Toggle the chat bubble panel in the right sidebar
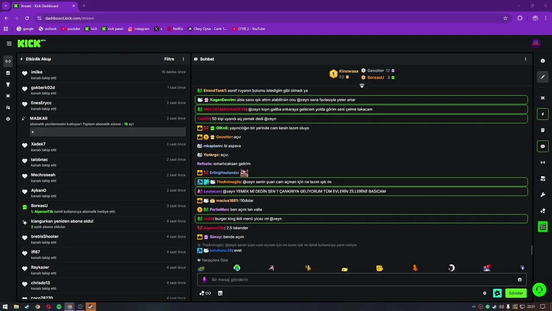Screen dimensions: 552x311 (x=543, y=146)
